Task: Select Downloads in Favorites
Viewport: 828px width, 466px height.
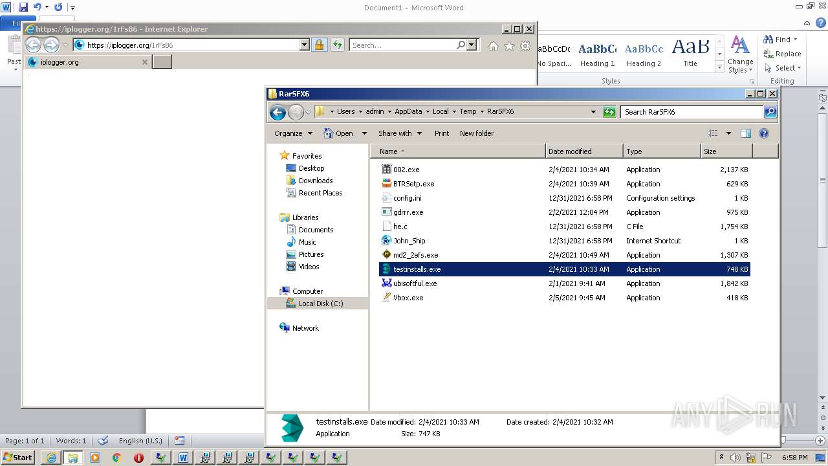Action: pos(316,181)
